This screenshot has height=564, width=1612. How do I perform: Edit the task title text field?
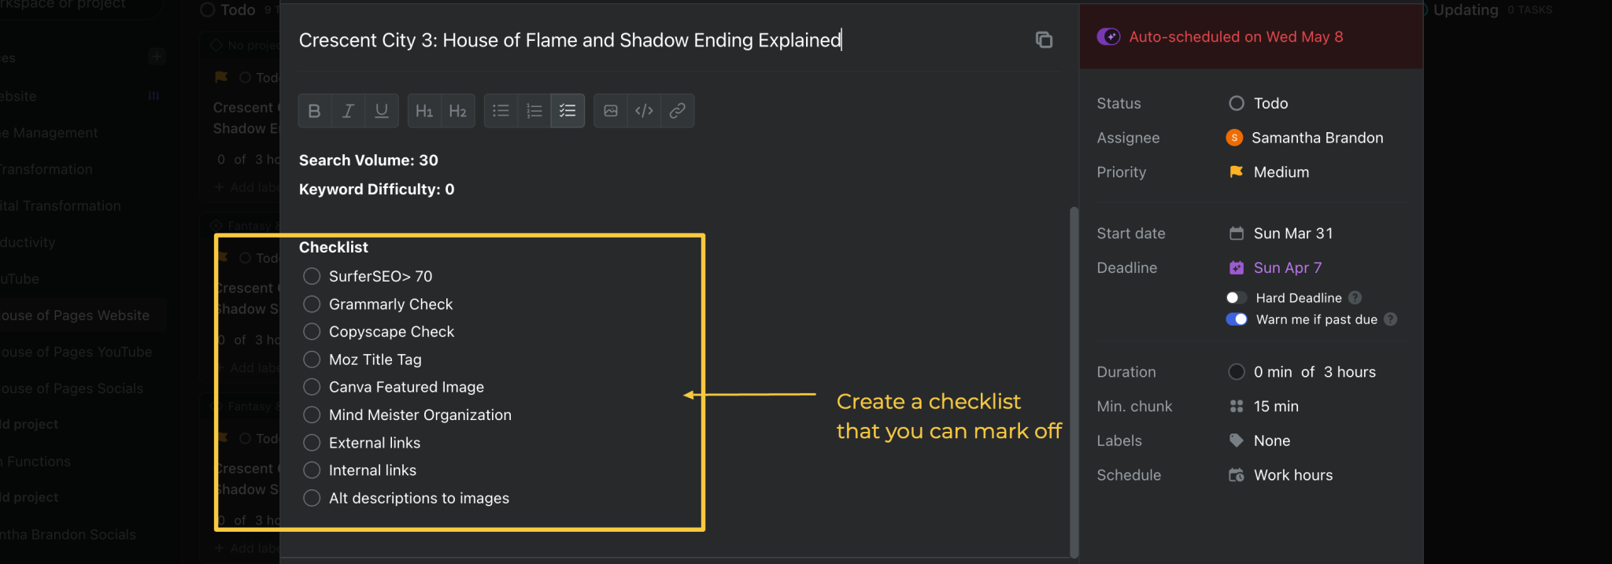(570, 40)
